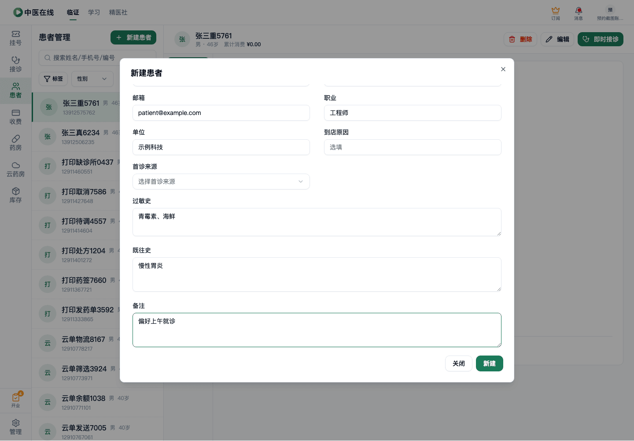Click the 编辑 edit button
634x441 pixels.
click(557, 39)
